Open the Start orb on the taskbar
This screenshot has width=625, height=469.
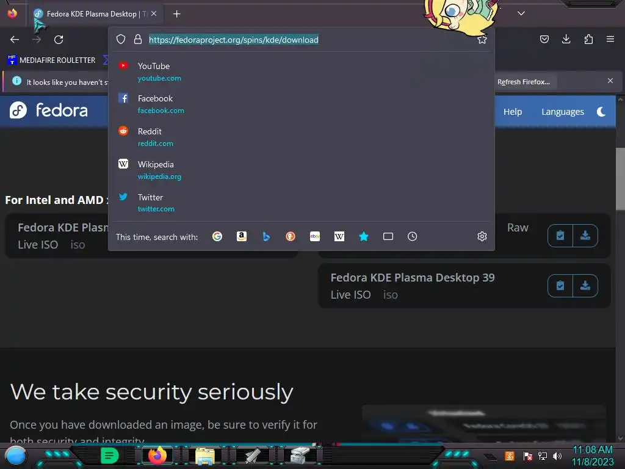[x=16, y=456]
